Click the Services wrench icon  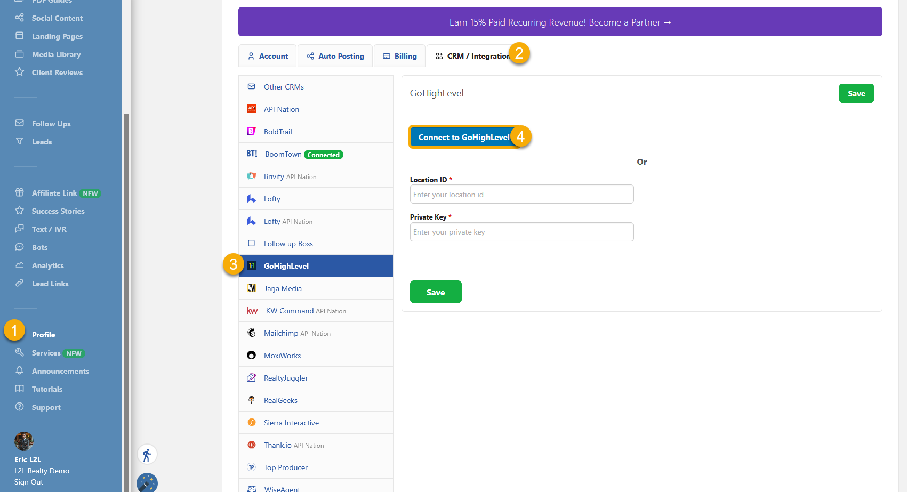pyautogui.click(x=20, y=352)
